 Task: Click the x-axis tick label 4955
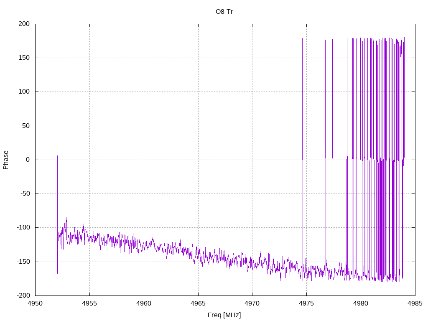[x=89, y=303]
